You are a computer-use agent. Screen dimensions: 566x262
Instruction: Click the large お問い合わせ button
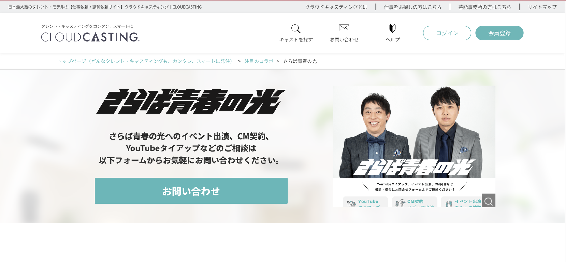click(191, 191)
